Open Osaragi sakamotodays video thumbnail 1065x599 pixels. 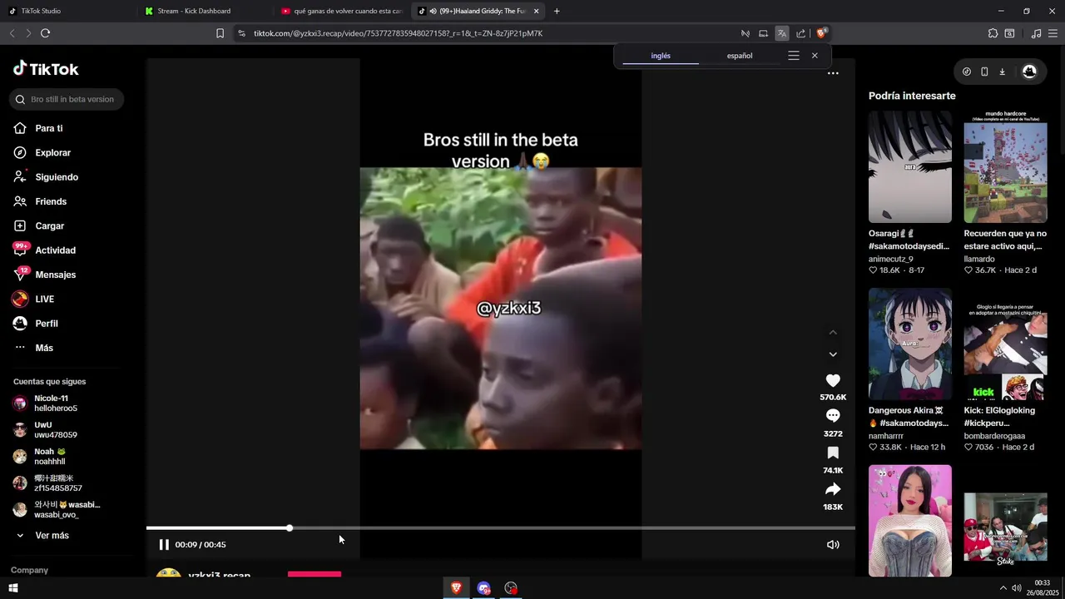pyautogui.click(x=910, y=166)
